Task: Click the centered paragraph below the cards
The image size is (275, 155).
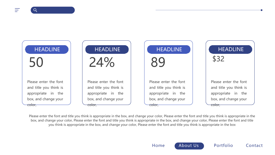Action: pyautogui.click(x=142, y=120)
